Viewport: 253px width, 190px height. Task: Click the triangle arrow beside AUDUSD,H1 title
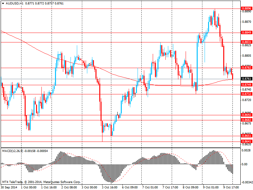(x=3, y=3)
